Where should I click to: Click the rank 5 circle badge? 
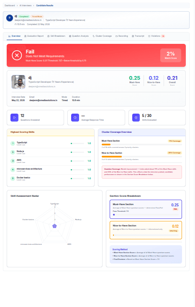pos(13,178)
